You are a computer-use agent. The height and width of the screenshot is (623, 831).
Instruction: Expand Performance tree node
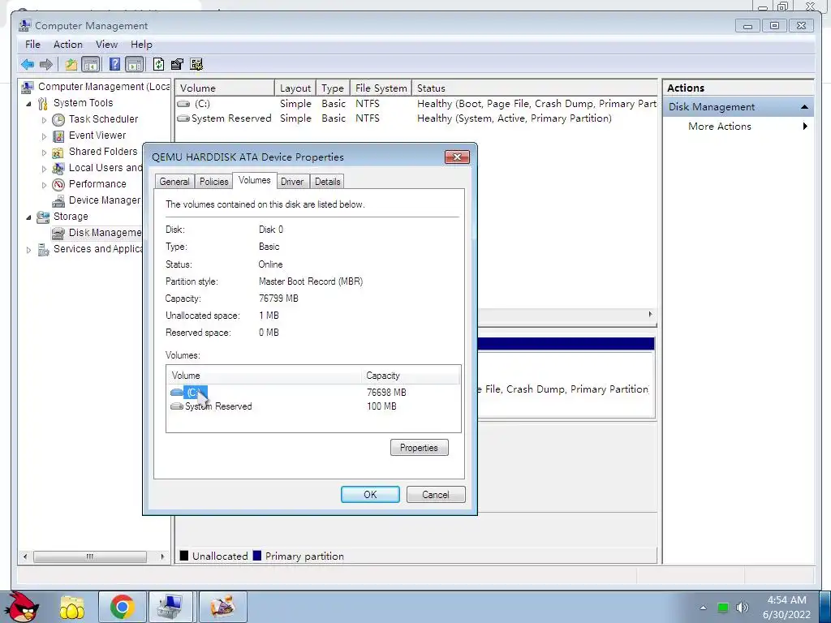(44, 186)
